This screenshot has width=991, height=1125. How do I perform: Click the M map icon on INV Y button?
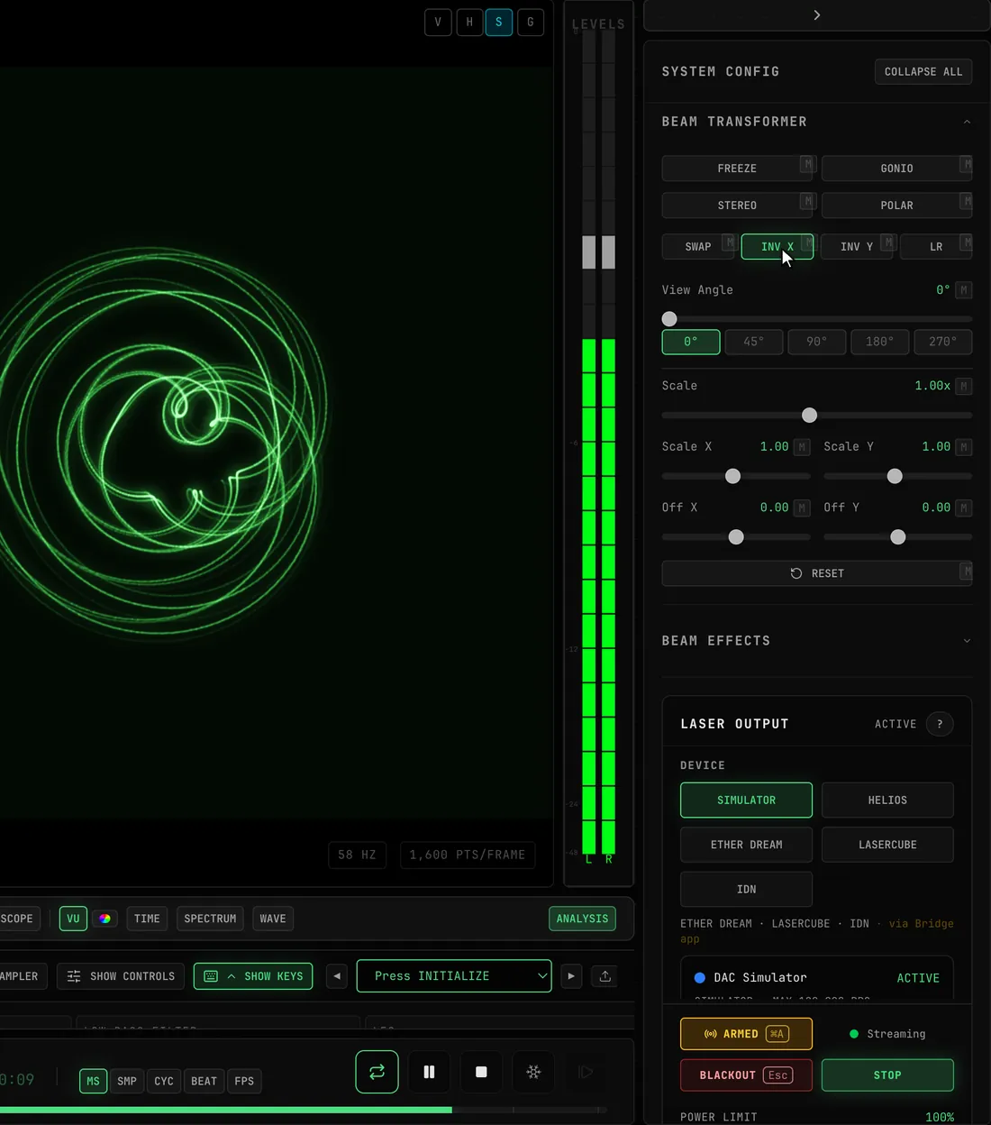(888, 242)
